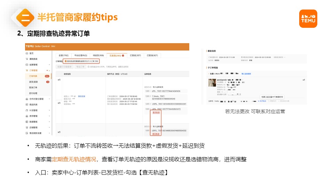Click the red alert icon on 已发货 tab
This screenshot has height=188, width=334.
(x=123, y=55)
